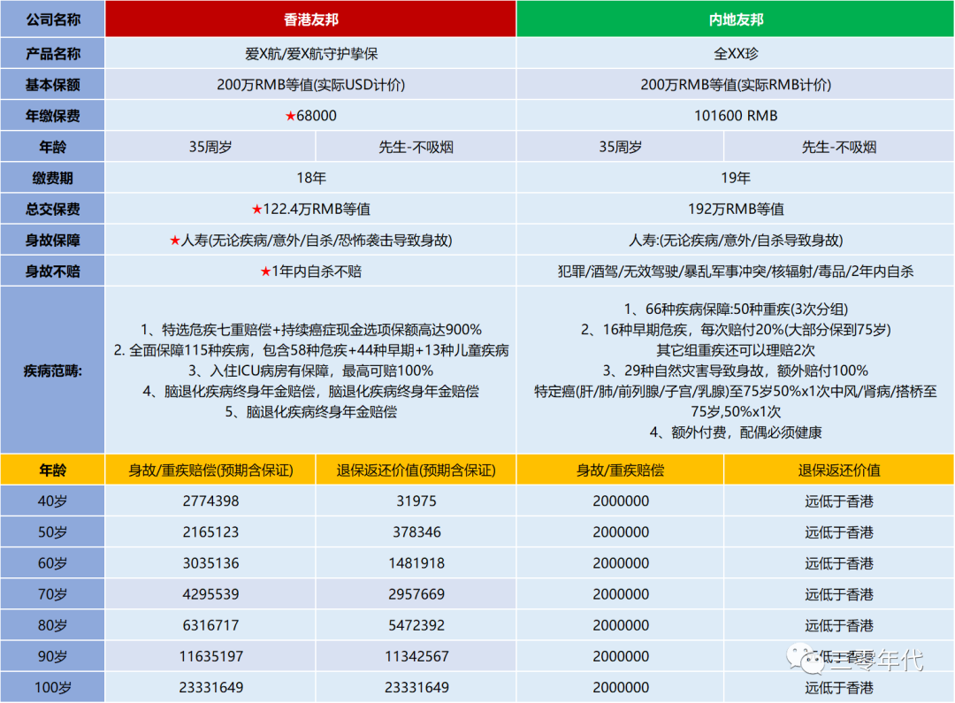Select the 公司名称 row label
The height and width of the screenshot is (703, 955).
click(53, 19)
